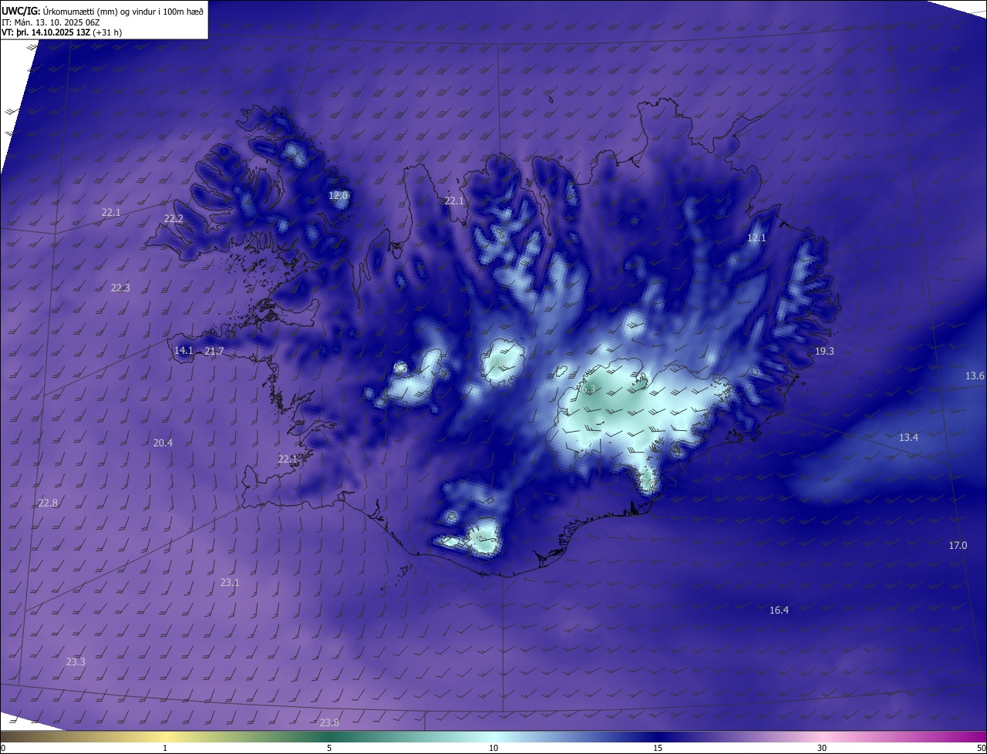Click the "17.0" value label

[x=958, y=546]
